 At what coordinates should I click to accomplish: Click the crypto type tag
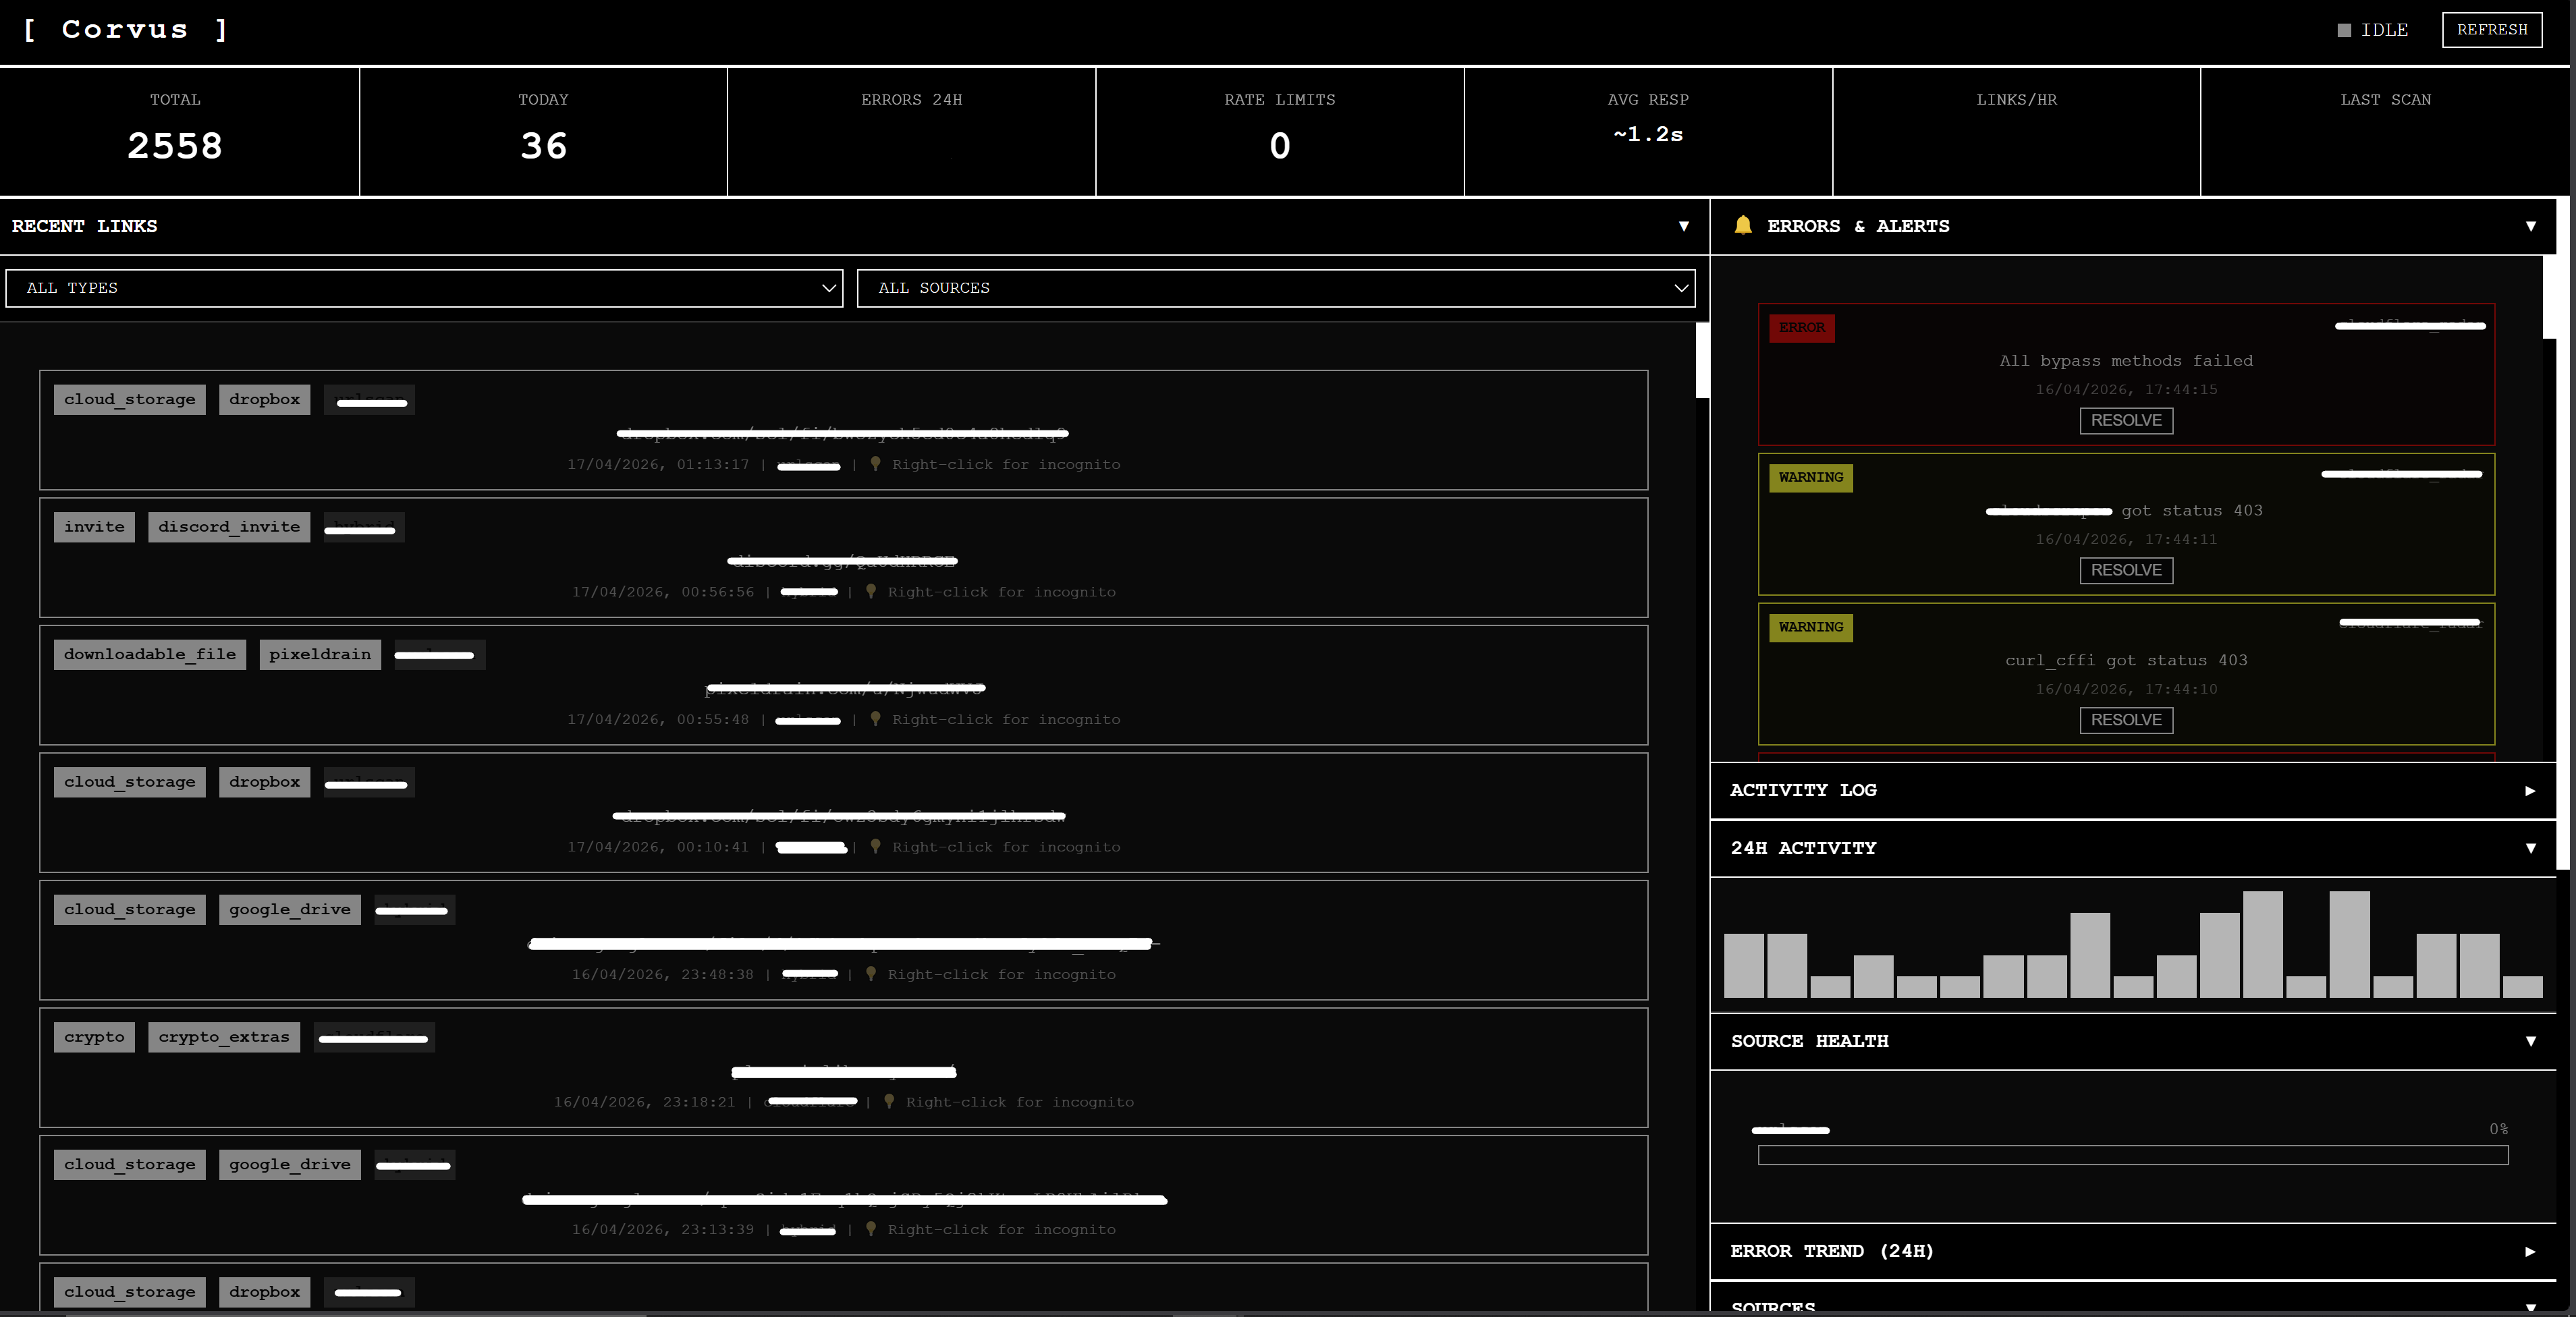pos(94,1037)
